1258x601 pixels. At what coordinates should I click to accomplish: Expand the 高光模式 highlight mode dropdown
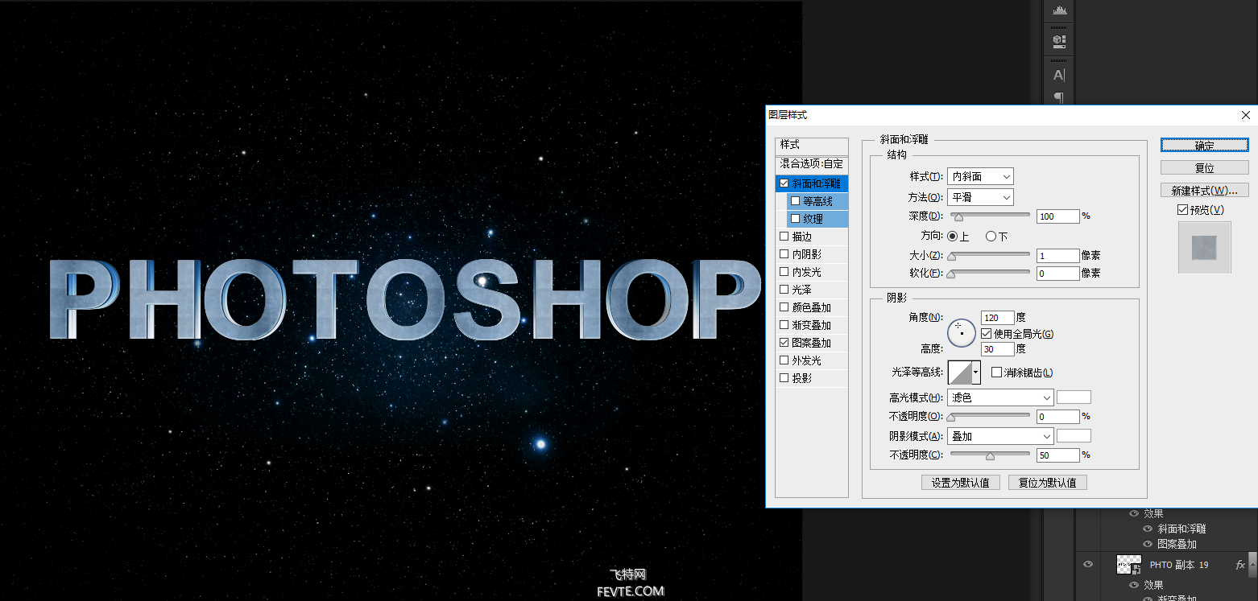(x=1000, y=397)
